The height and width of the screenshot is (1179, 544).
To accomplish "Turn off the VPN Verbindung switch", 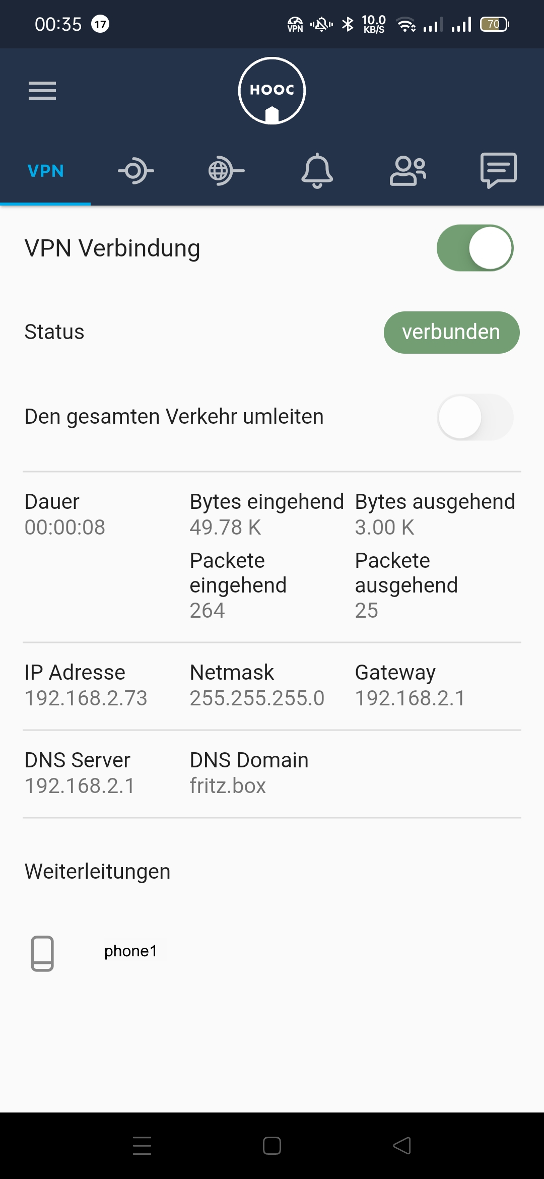I will pos(475,248).
